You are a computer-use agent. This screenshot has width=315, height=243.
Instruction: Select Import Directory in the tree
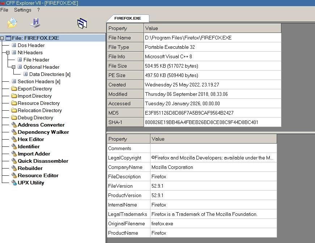click(34, 96)
